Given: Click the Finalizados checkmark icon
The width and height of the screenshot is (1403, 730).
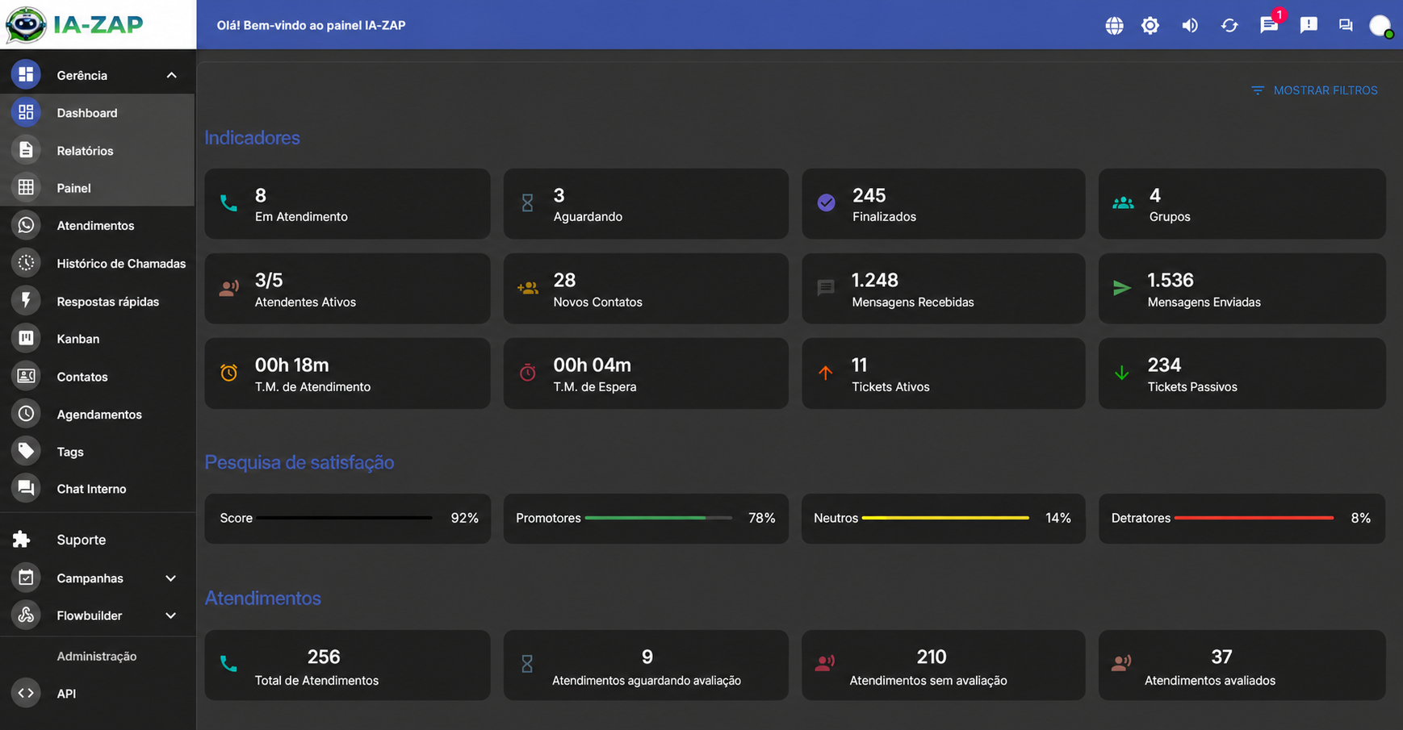Looking at the screenshot, I should (x=826, y=202).
